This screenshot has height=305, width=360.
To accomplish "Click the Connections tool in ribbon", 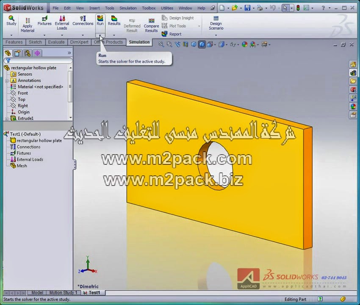I will coord(83,20).
